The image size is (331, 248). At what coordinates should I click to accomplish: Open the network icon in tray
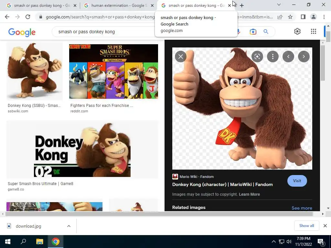(x=282, y=242)
